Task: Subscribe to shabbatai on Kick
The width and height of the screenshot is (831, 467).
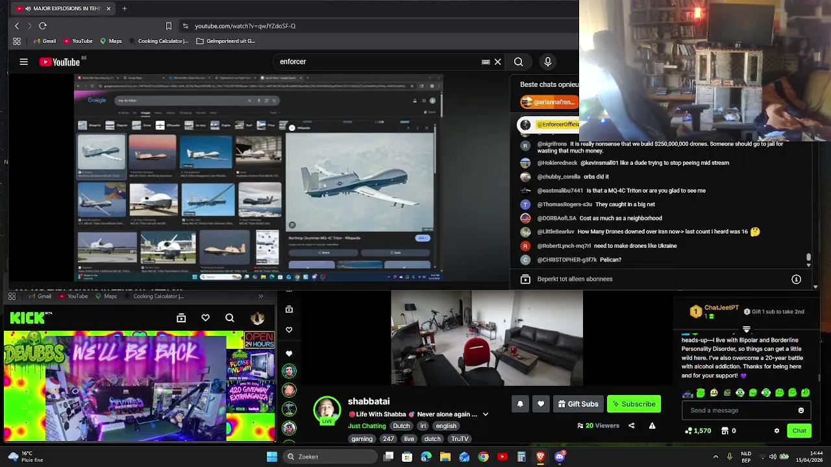Action: (x=634, y=404)
